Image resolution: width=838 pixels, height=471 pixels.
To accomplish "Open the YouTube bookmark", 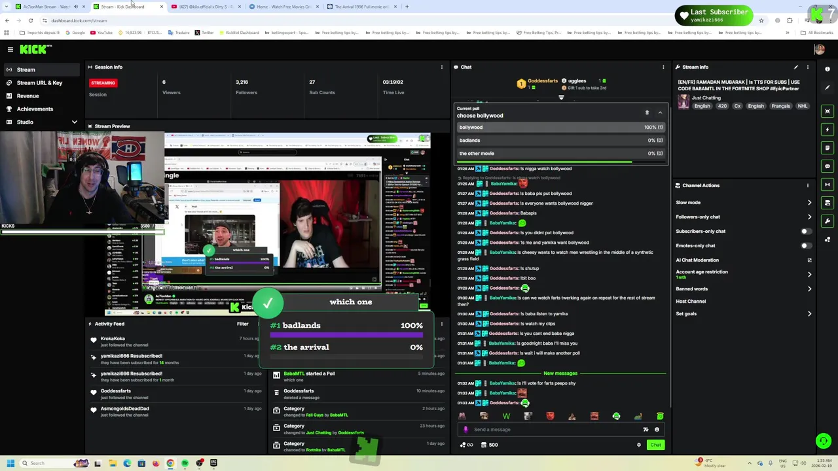I will click(x=101, y=33).
